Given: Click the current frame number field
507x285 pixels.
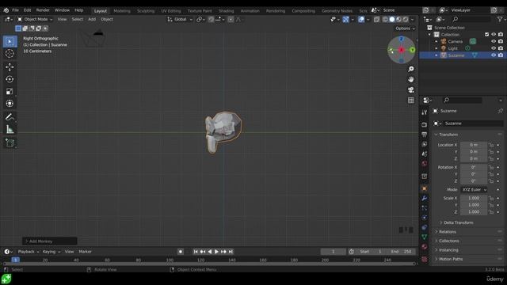Looking at the screenshot, I should (333, 252).
